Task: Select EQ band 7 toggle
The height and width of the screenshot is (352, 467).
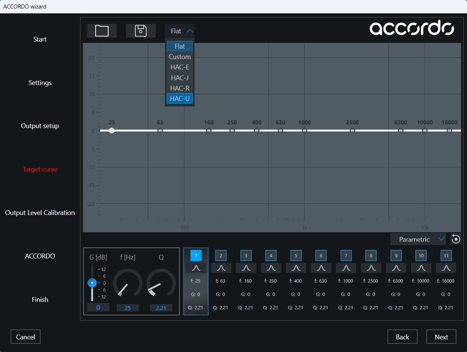Action: (x=346, y=255)
